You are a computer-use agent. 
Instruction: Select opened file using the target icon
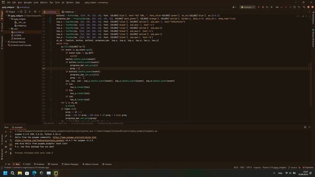21,12
